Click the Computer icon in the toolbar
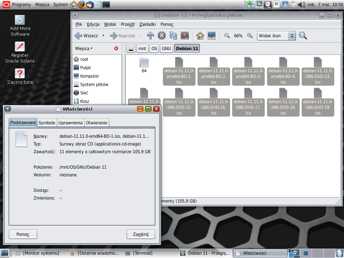This screenshot has height=258, width=344. pyautogui.click(x=211, y=36)
